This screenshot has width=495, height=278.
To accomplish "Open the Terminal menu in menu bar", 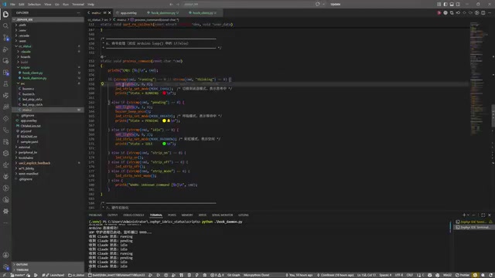I will tap(78, 5).
